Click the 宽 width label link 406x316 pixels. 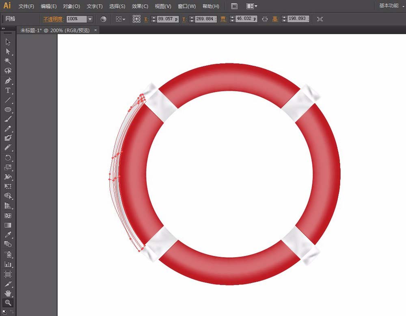coord(223,19)
